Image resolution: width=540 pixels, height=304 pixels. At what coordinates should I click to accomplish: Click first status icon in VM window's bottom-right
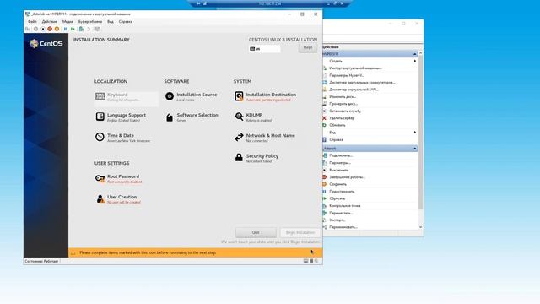coord(305,261)
